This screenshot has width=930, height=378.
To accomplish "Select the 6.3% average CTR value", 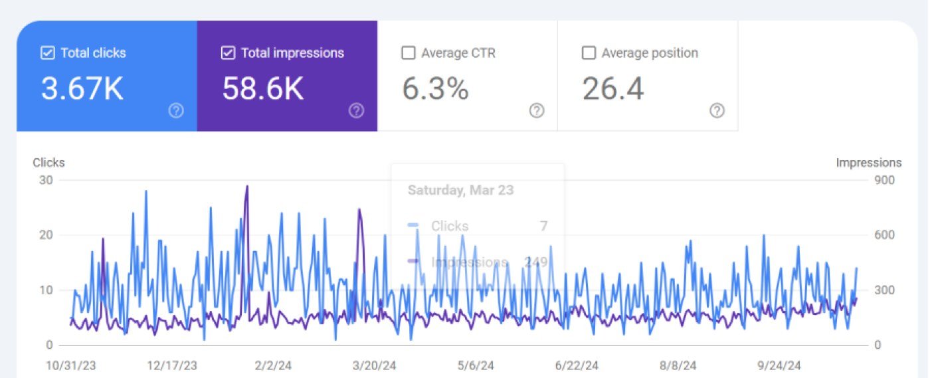I will point(436,88).
